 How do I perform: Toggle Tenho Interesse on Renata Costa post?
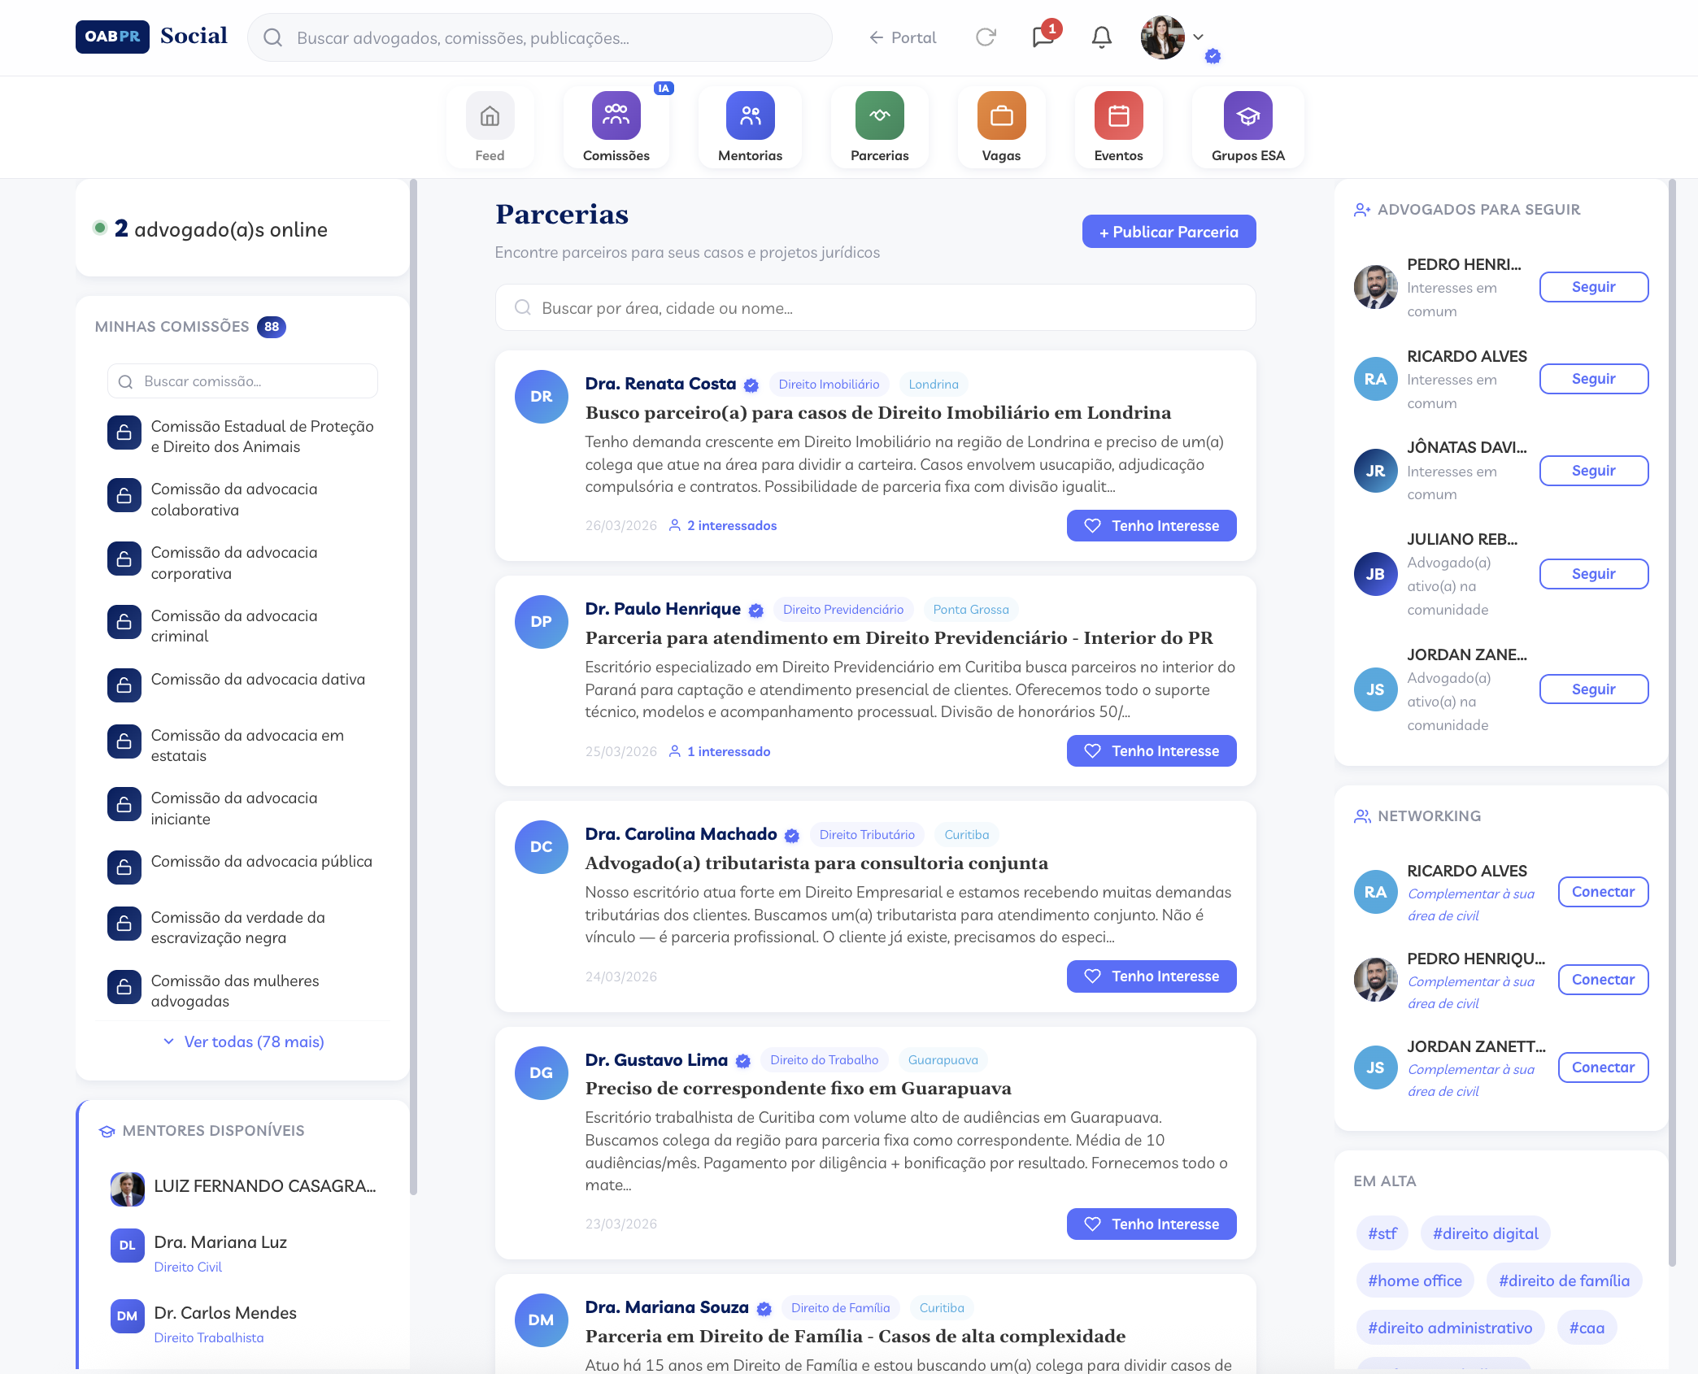tap(1151, 526)
